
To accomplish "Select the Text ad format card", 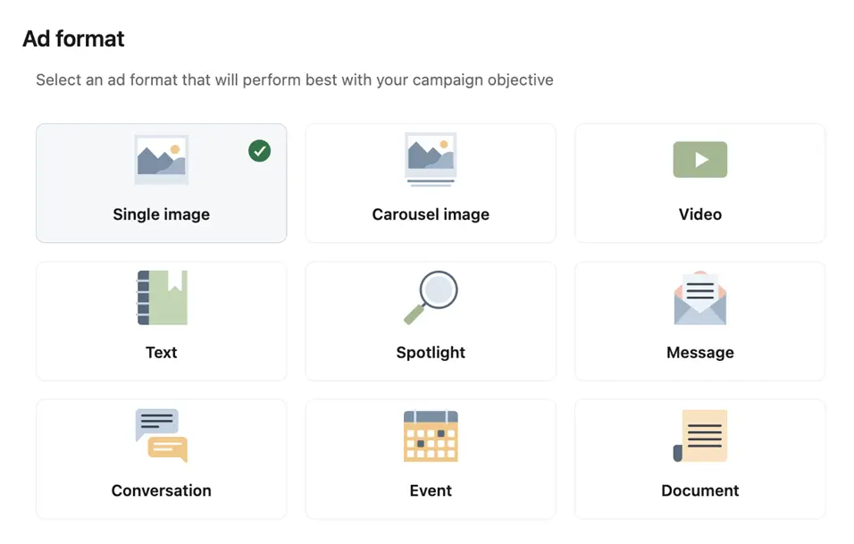I will coord(161,321).
